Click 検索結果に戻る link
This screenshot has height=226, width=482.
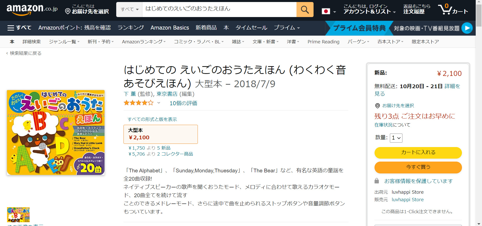click(26, 53)
